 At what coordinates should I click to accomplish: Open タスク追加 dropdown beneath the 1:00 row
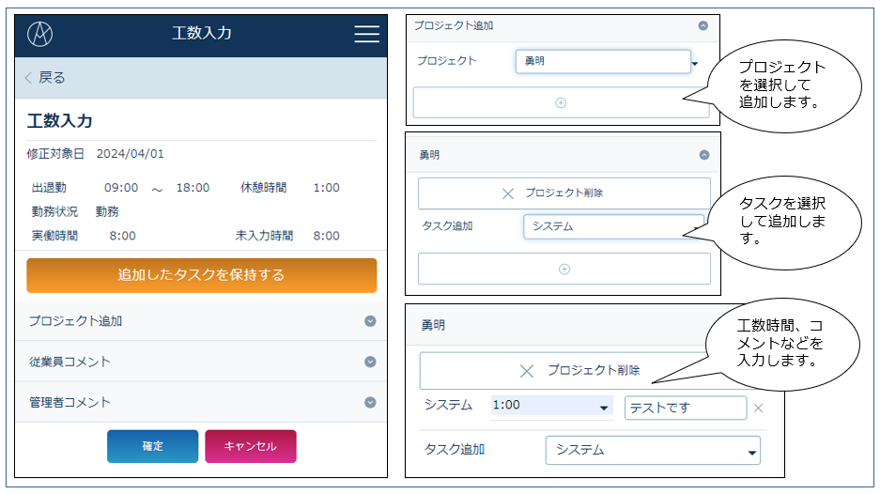(x=653, y=451)
